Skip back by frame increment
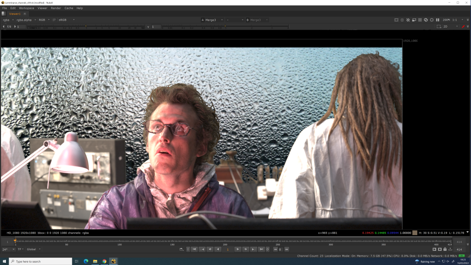Viewport: 471px width, 265px height. pos(275,249)
